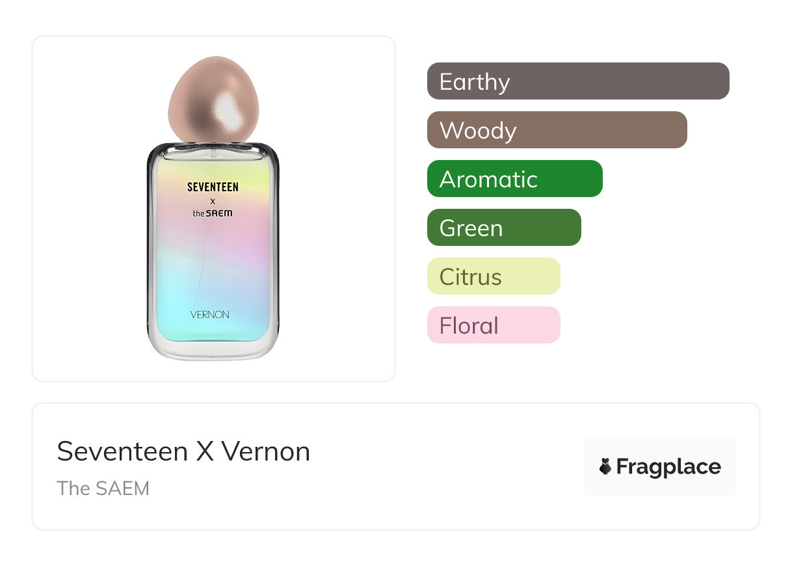
Task: Click the VERNON text on the bottle
Action: [x=209, y=315]
